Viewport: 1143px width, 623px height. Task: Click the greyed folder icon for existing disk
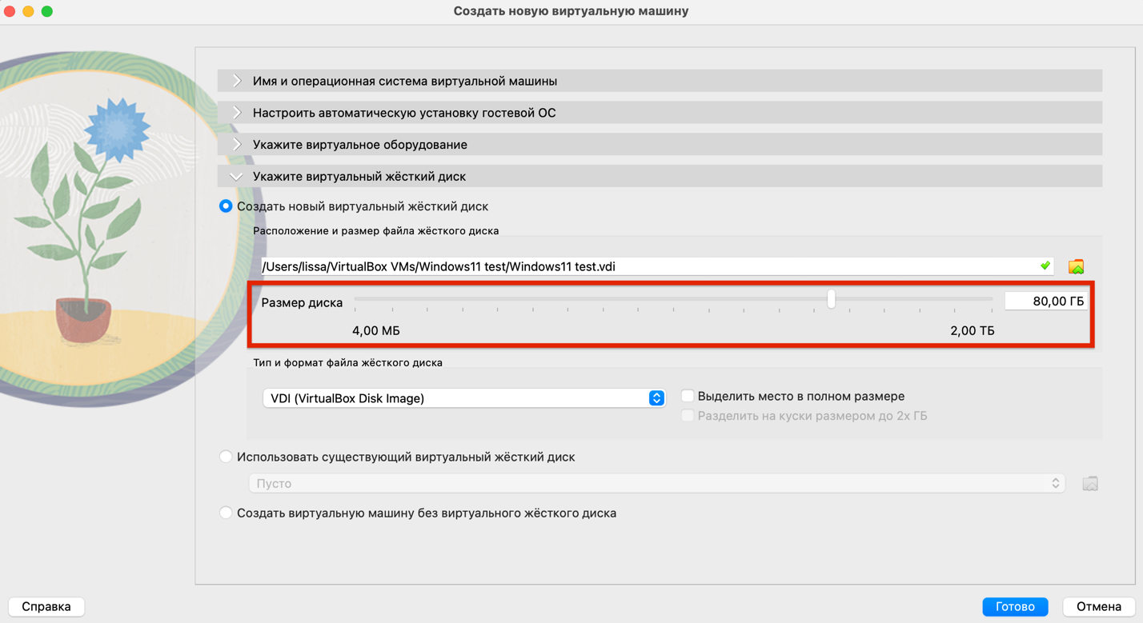(x=1089, y=483)
